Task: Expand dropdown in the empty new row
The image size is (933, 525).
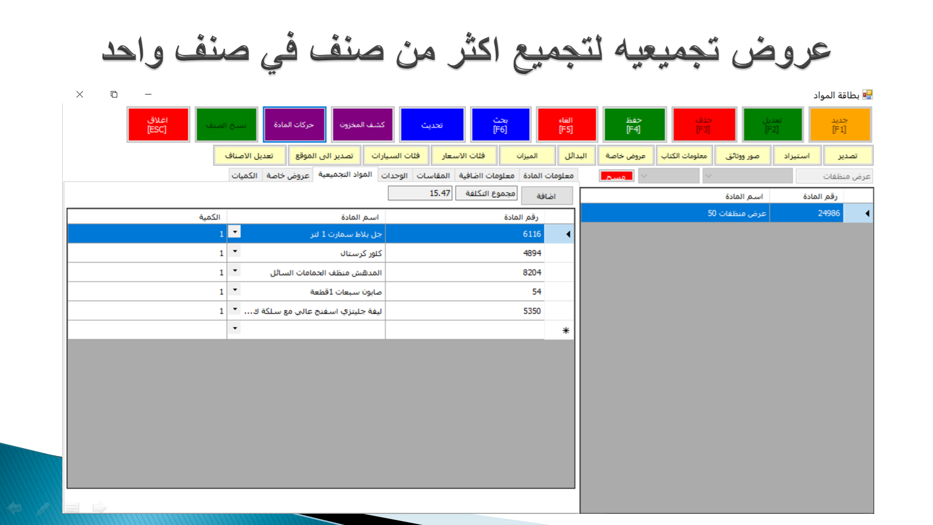Action: [235, 329]
